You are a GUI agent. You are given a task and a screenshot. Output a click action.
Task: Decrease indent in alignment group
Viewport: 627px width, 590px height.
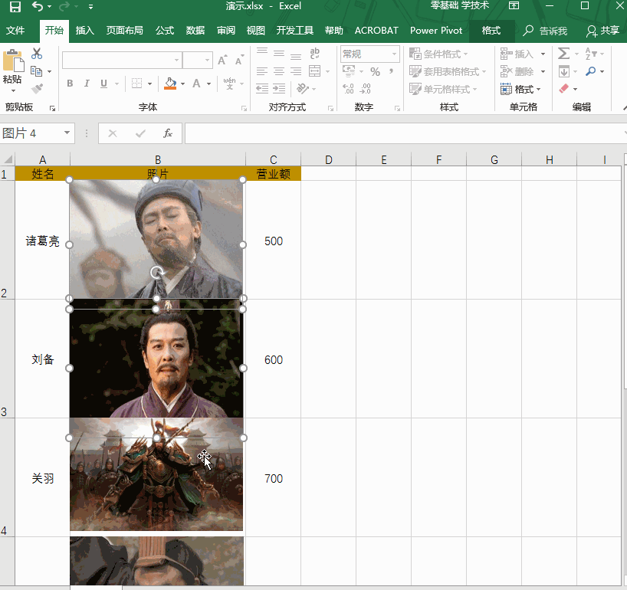262,88
